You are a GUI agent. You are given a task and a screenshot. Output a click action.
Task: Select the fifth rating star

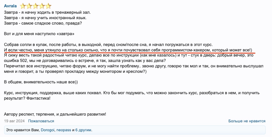[48, 6]
